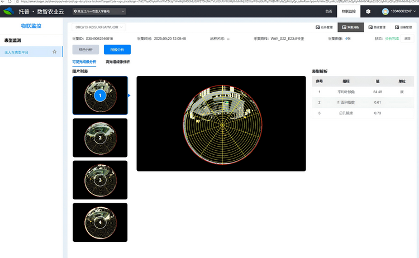Screen dimensions: 419x258
Task: Click the 路线管理 tab icon
Action: tap(370, 27)
